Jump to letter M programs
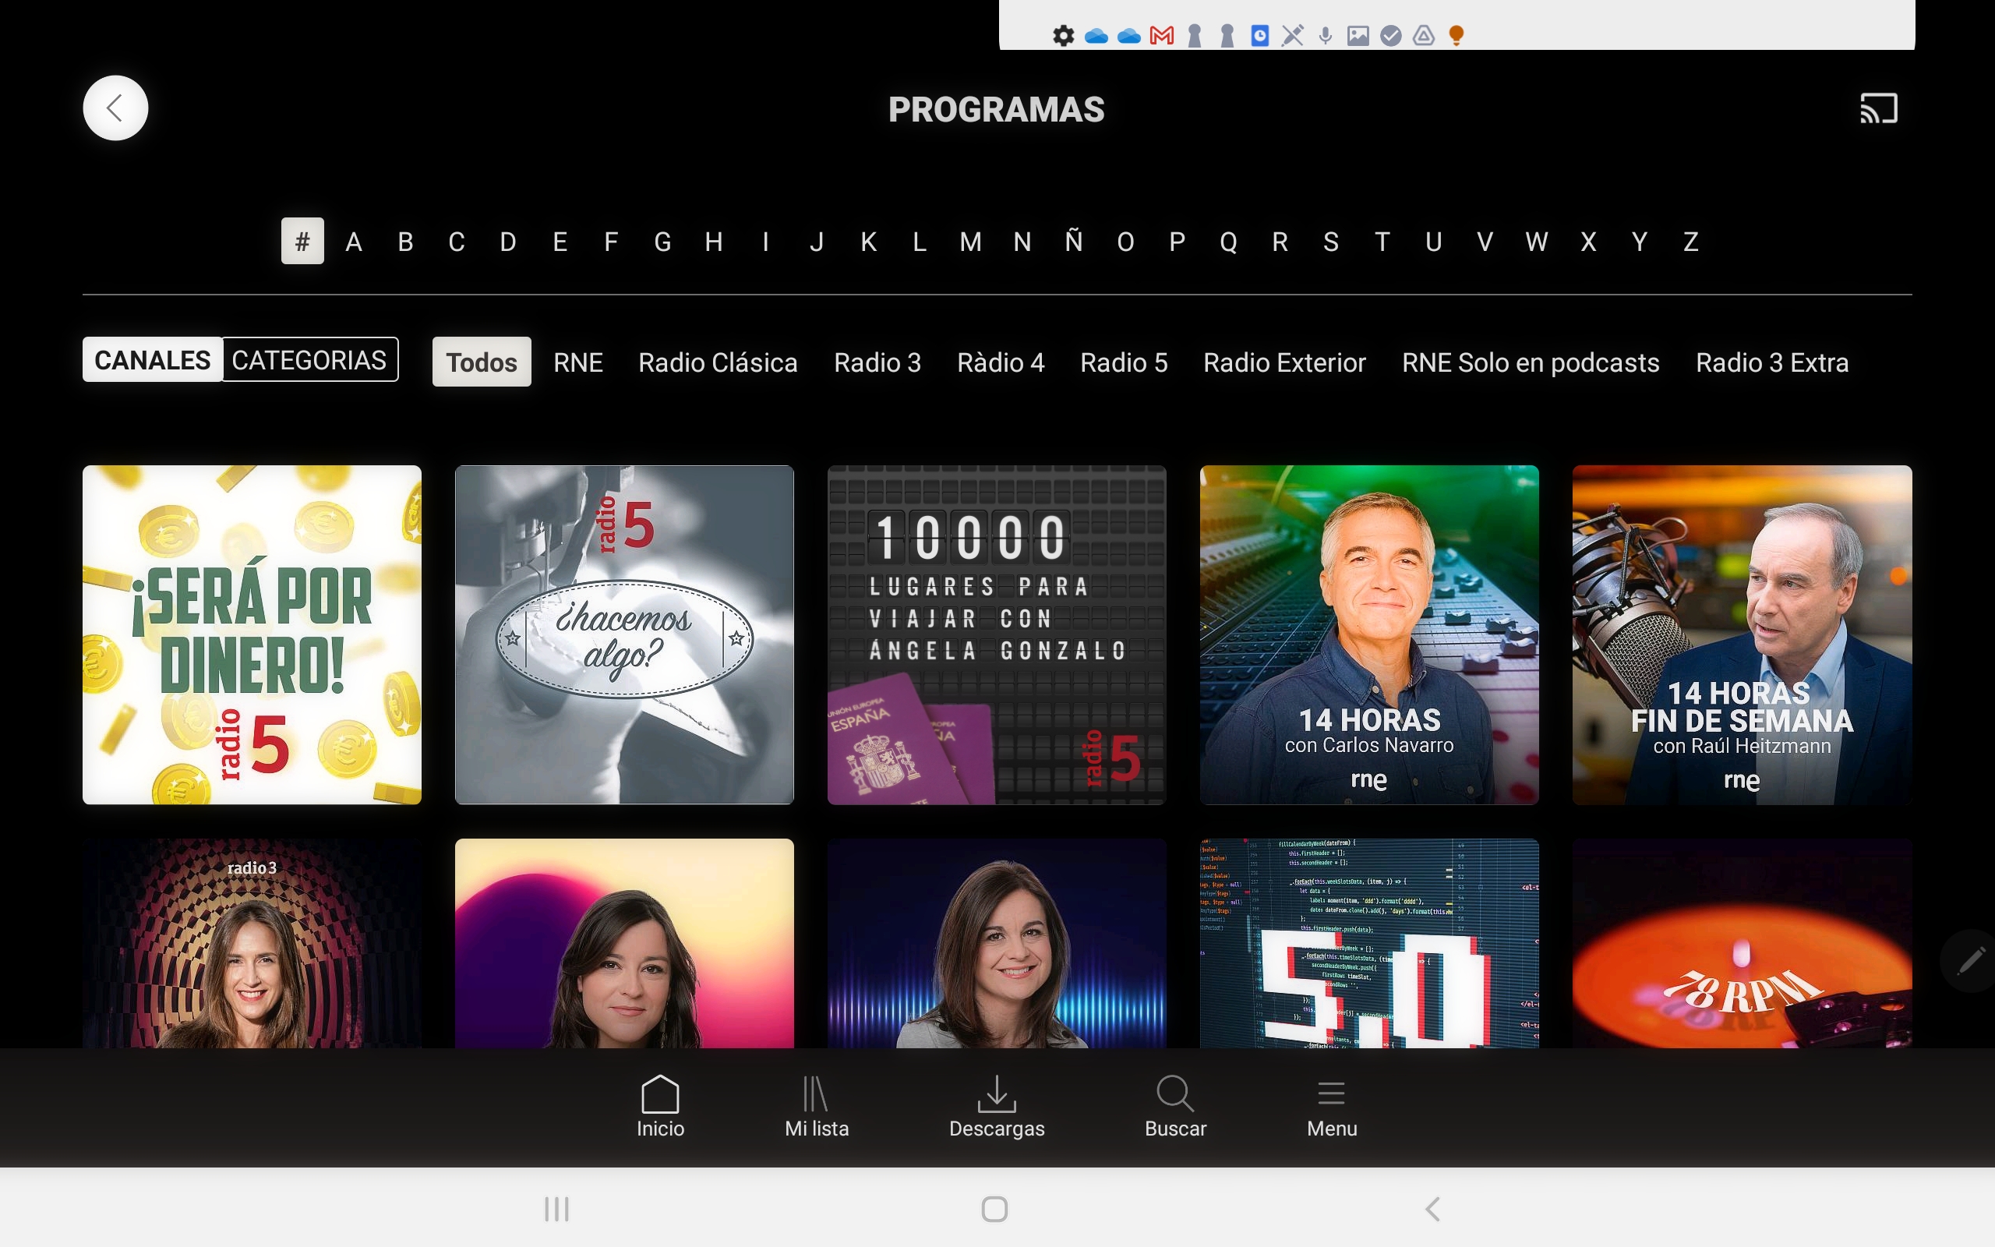 (971, 242)
